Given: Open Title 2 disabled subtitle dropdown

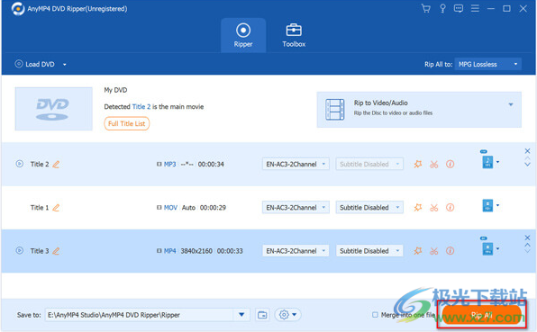Looking at the screenshot, I should 369,164.
